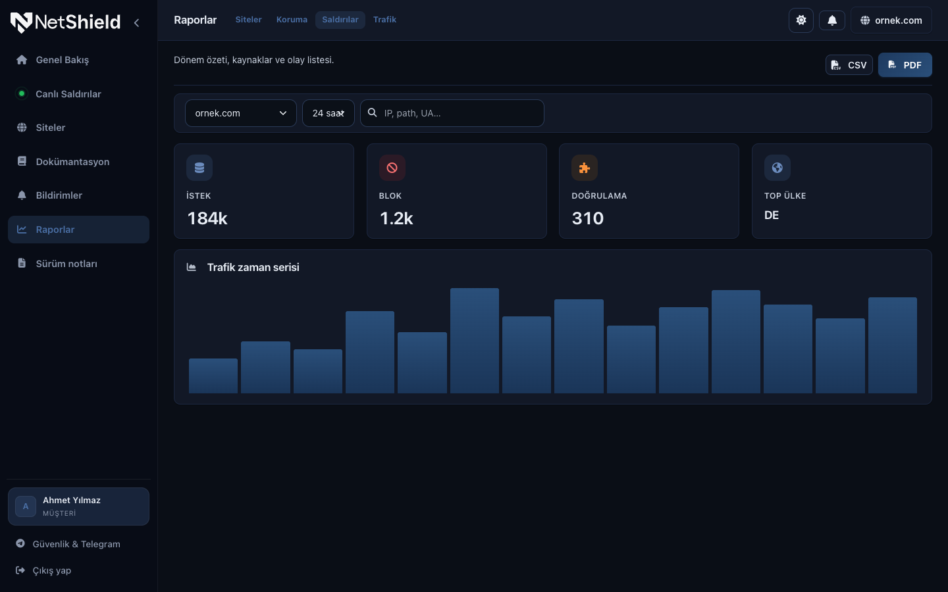Click the Trafik zaman serisi heading
The height and width of the screenshot is (592, 948).
click(x=253, y=267)
